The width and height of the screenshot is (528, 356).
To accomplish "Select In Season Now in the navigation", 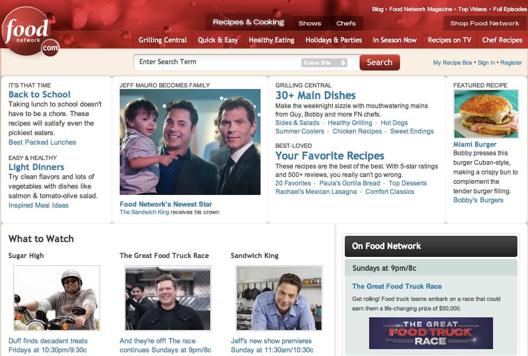I will [x=395, y=40].
